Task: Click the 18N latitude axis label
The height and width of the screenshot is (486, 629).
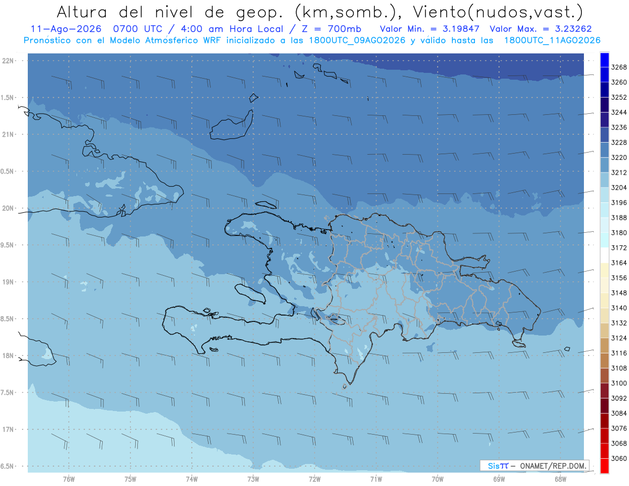Action: point(9,355)
